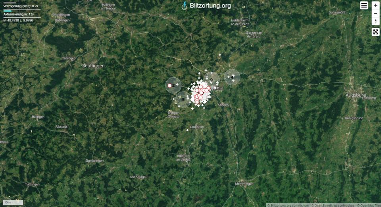Open lightning cluster marked 4
Screen dimensions: 381x207
click(x=232, y=77)
